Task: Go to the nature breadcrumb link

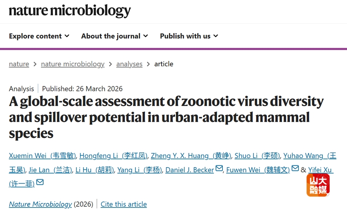Action: pos(19,64)
